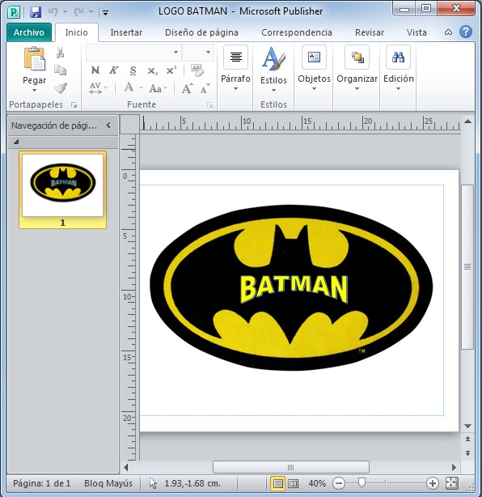Open the font size combo box

pyautogui.click(x=197, y=53)
